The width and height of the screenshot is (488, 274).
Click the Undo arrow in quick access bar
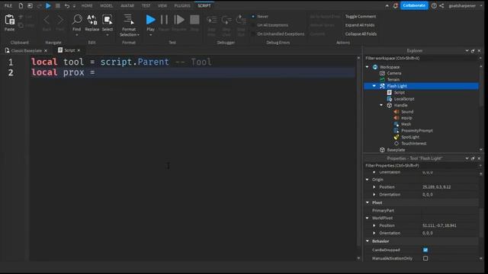click(x=67, y=5)
